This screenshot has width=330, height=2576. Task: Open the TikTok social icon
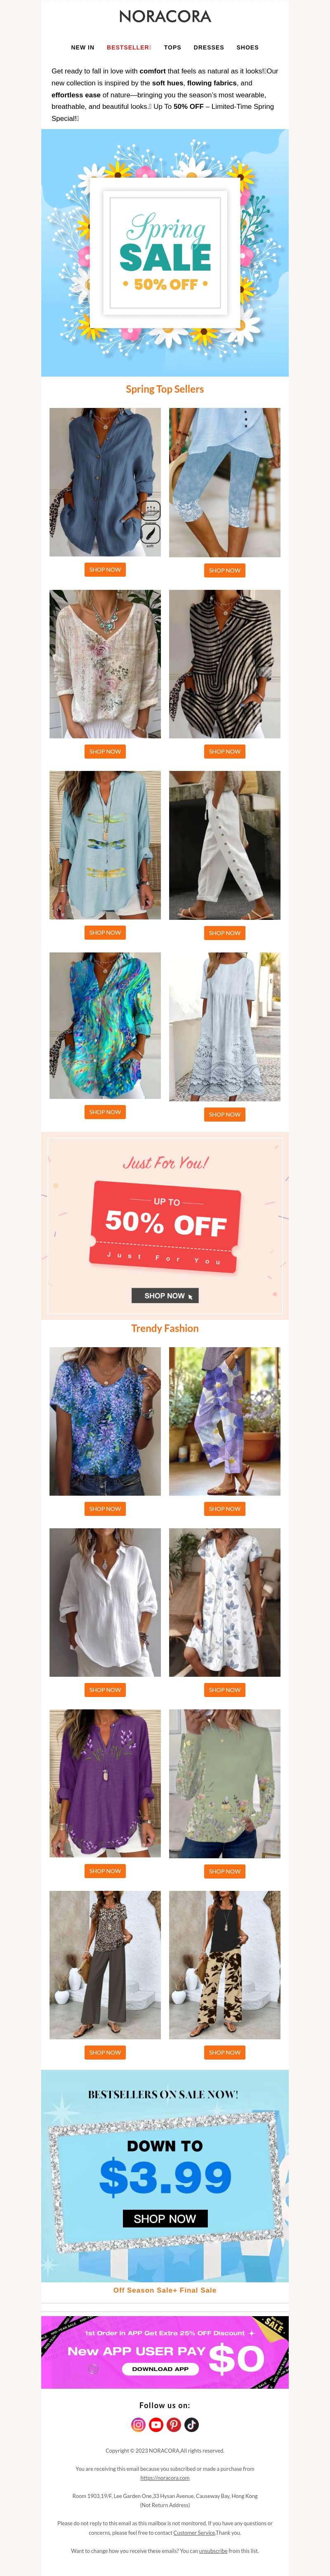[x=191, y=2424]
